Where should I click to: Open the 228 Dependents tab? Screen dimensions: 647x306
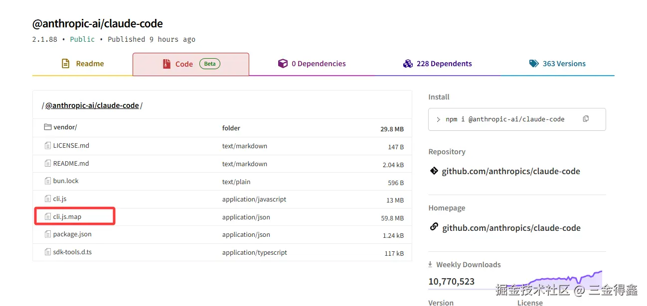pyautogui.click(x=437, y=64)
